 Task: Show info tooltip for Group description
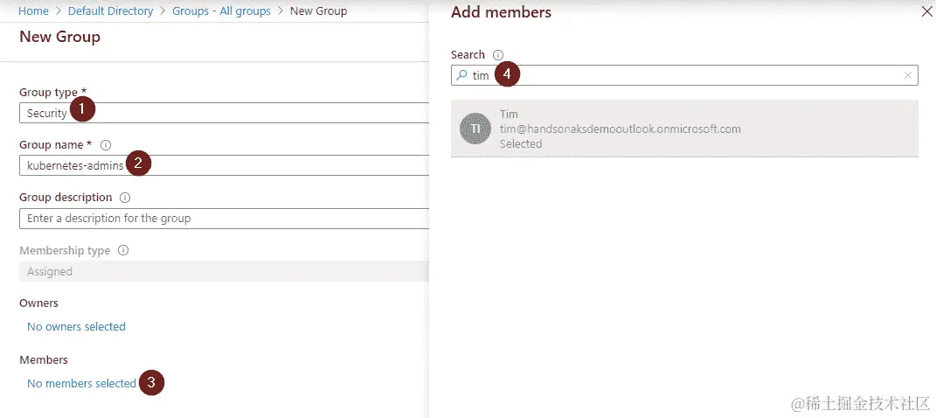coord(125,198)
